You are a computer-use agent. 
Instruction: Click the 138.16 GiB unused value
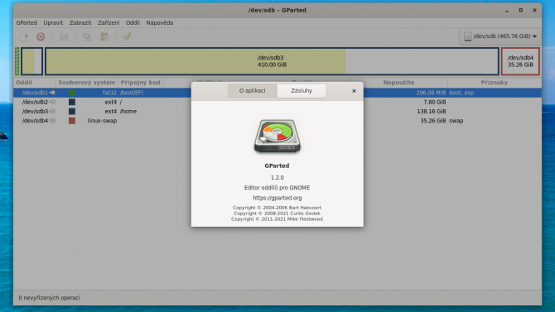tap(432, 111)
